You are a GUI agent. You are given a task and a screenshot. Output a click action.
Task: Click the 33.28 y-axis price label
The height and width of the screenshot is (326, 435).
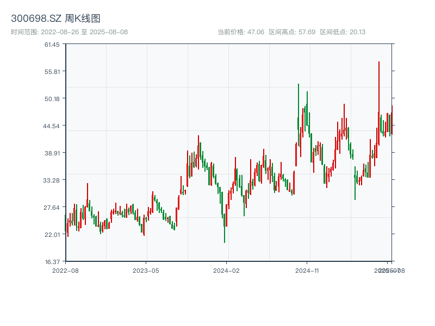[x=52, y=180]
